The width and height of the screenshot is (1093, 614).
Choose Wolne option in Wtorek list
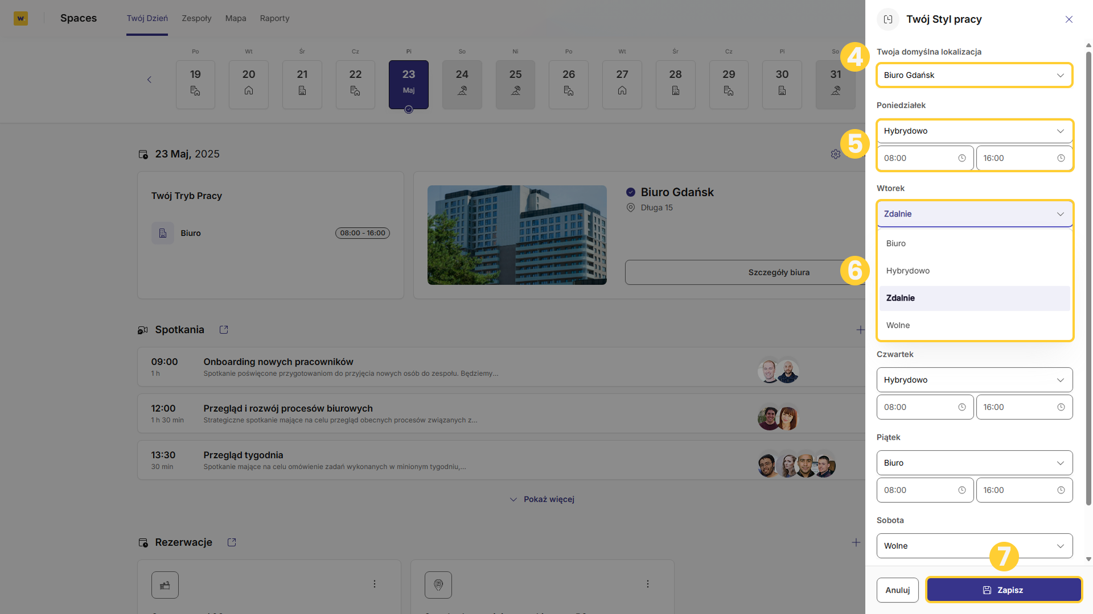(975, 325)
